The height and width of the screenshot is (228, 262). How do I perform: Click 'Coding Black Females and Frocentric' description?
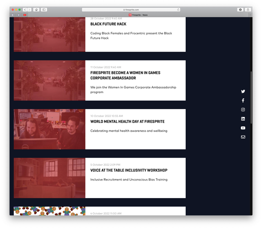click(x=131, y=36)
